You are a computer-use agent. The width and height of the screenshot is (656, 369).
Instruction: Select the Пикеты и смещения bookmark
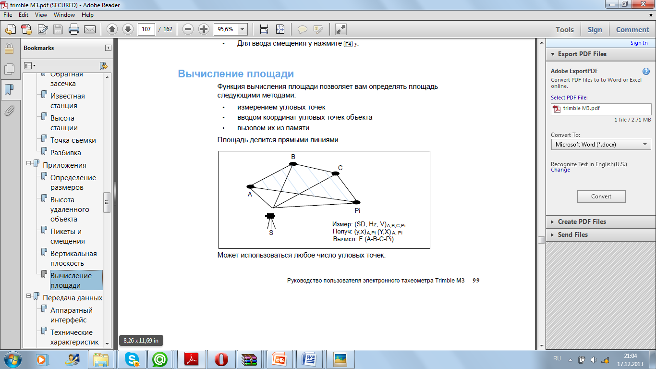tap(67, 236)
